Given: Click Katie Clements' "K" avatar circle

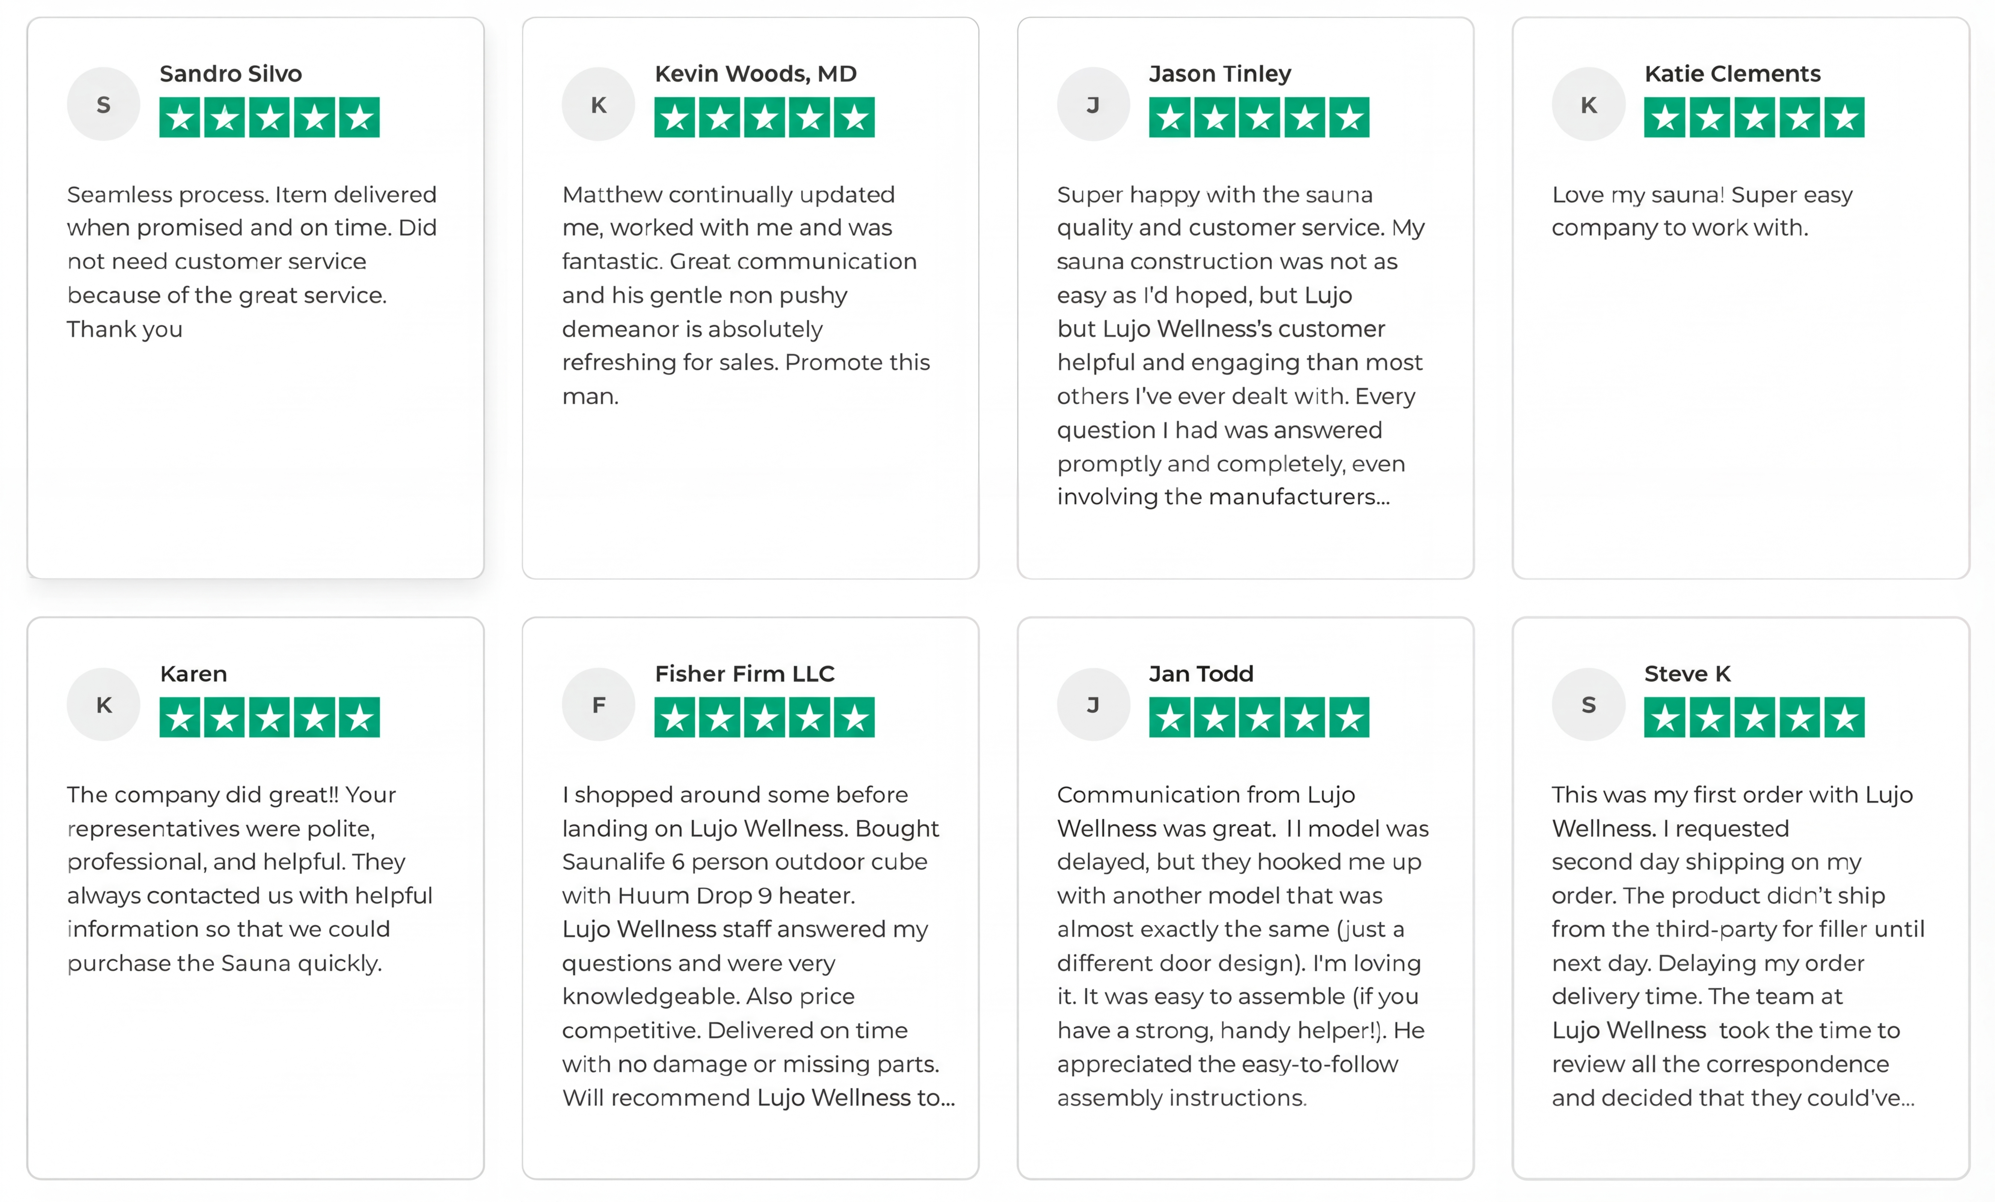Looking at the screenshot, I should point(1589,104).
